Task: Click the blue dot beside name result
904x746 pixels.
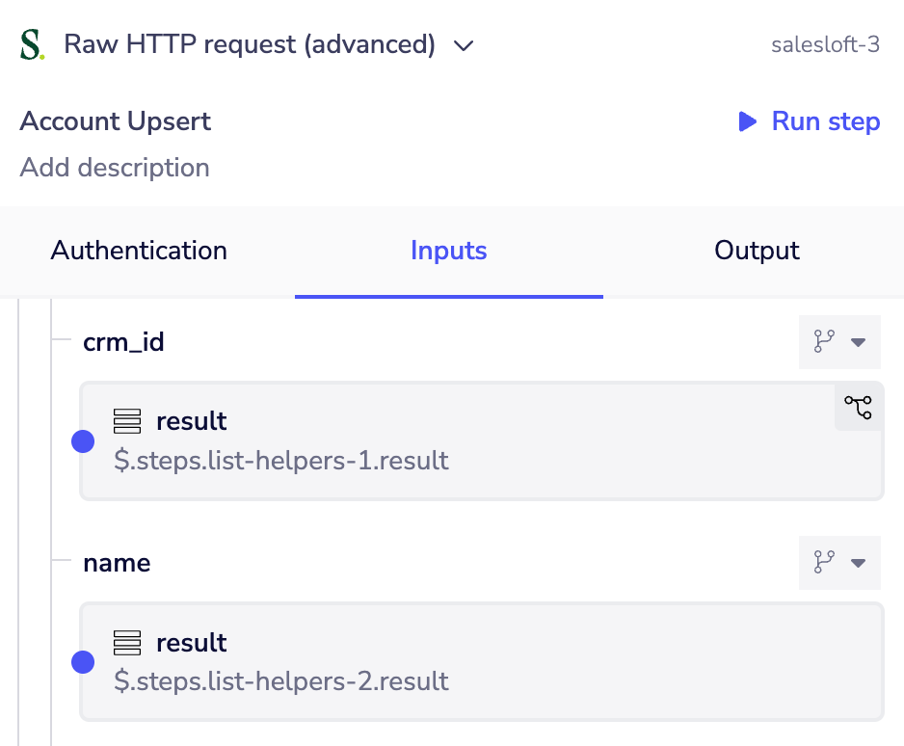Action: [x=84, y=662]
